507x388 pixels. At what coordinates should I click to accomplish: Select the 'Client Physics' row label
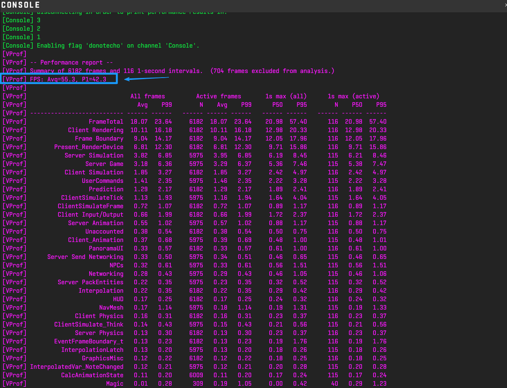coord(99,316)
